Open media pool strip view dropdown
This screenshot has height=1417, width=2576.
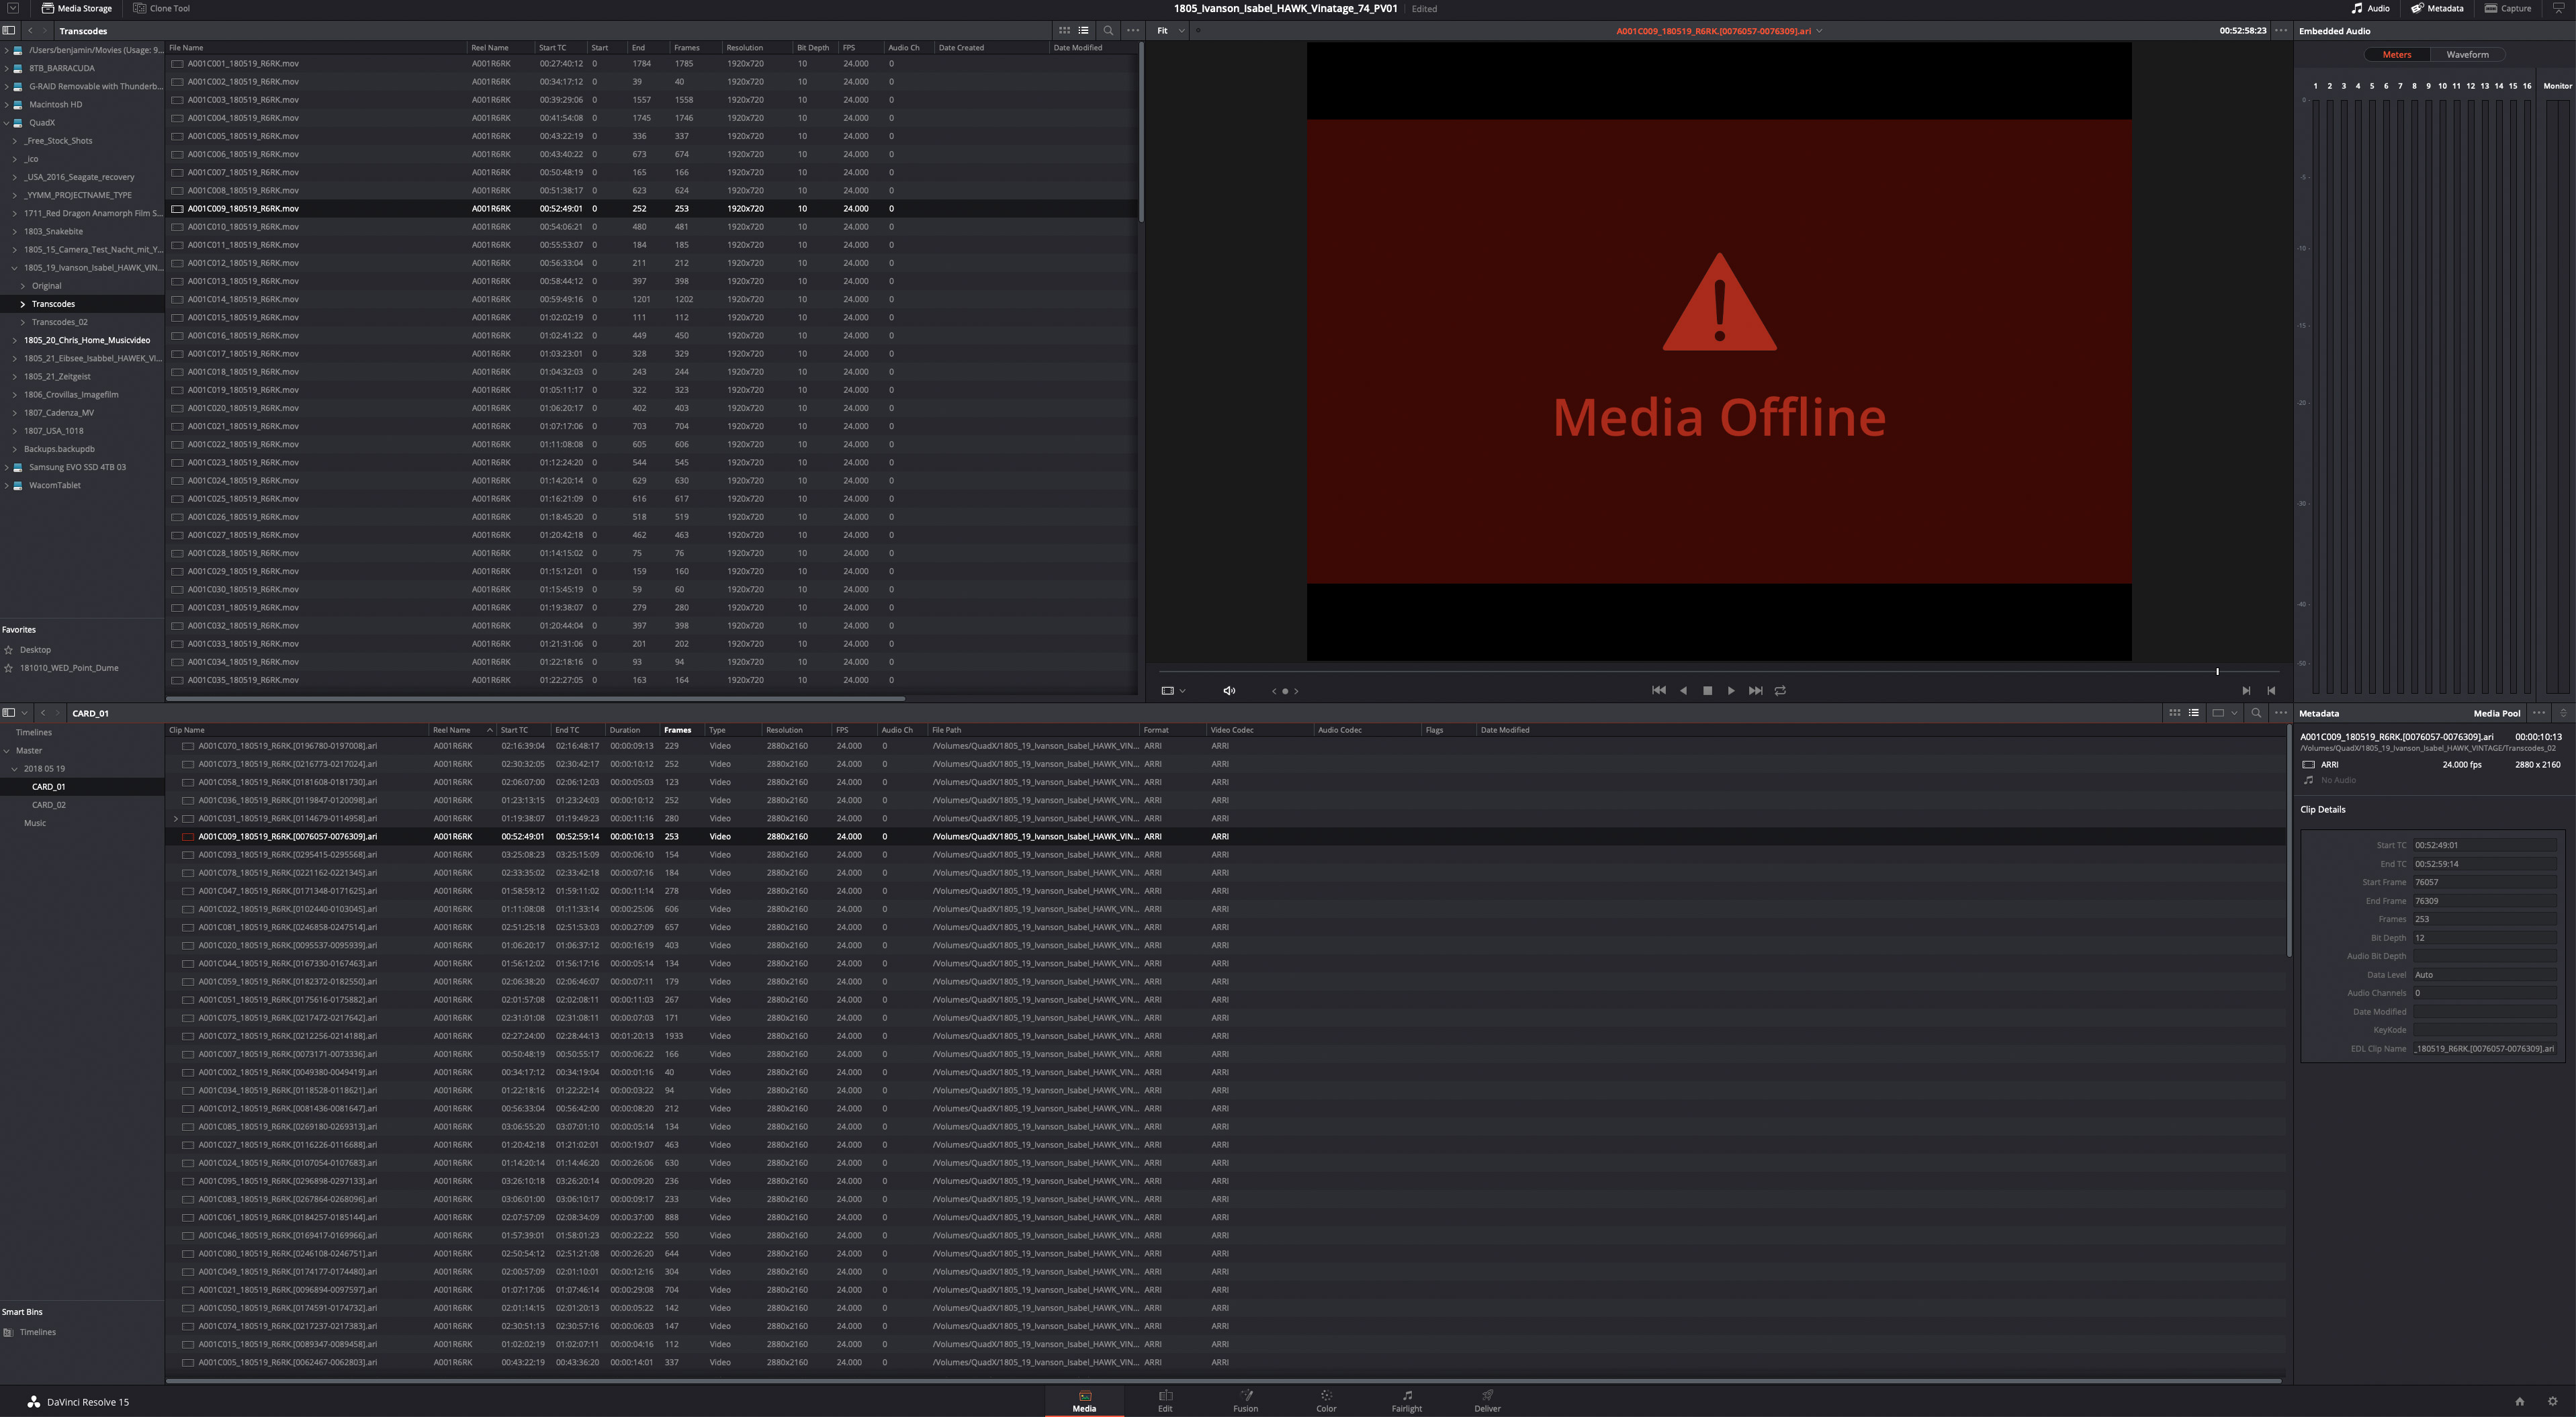[2225, 713]
